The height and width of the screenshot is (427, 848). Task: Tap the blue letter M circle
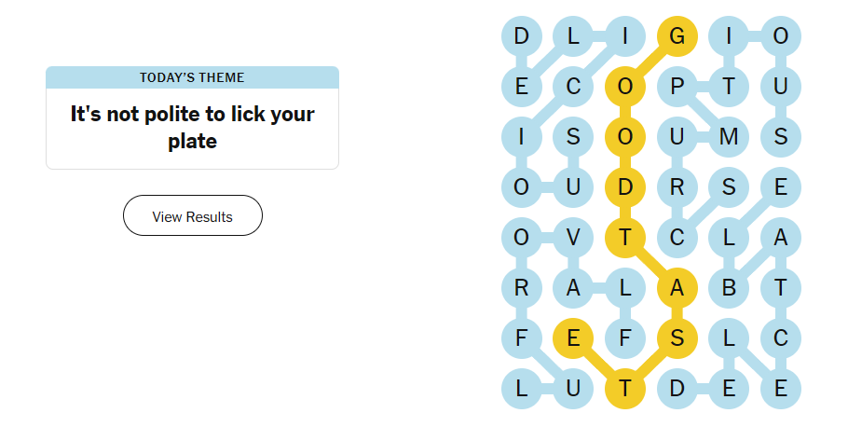[x=729, y=137]
